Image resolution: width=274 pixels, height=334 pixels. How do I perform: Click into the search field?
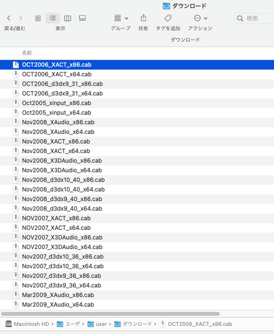(254, 18)
